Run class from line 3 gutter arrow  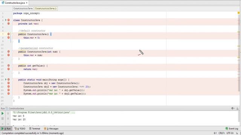[6, 20]
